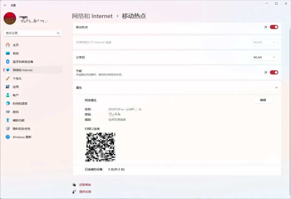Maximize the Settings window
This screenshot has height=199, width=291.
[x=276, y=4]
